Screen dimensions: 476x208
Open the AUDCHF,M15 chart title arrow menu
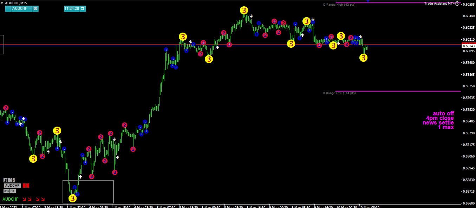click(2, 3)
